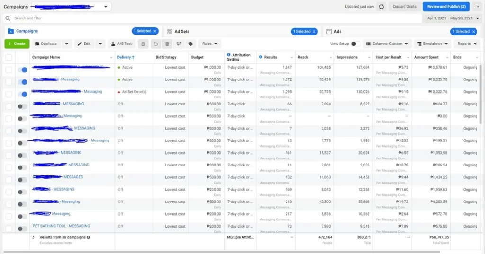Open the Columns: Custom dropdown
This screenshot has width=485, height=254.
click(x=387, y=44)
